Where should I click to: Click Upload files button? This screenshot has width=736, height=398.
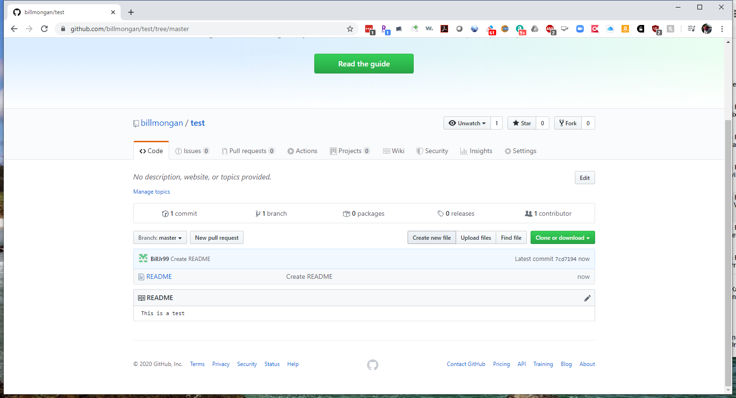pos(476,237)
